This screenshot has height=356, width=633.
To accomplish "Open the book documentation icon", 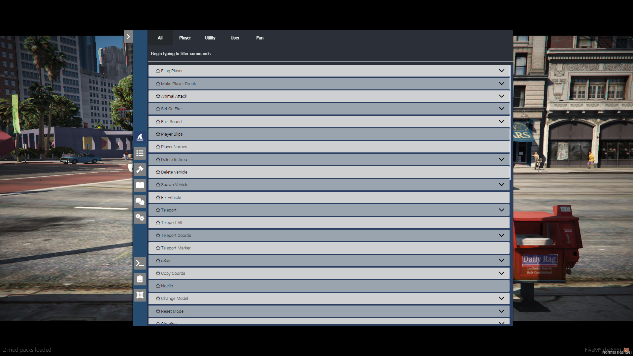I will pos(140,185).
